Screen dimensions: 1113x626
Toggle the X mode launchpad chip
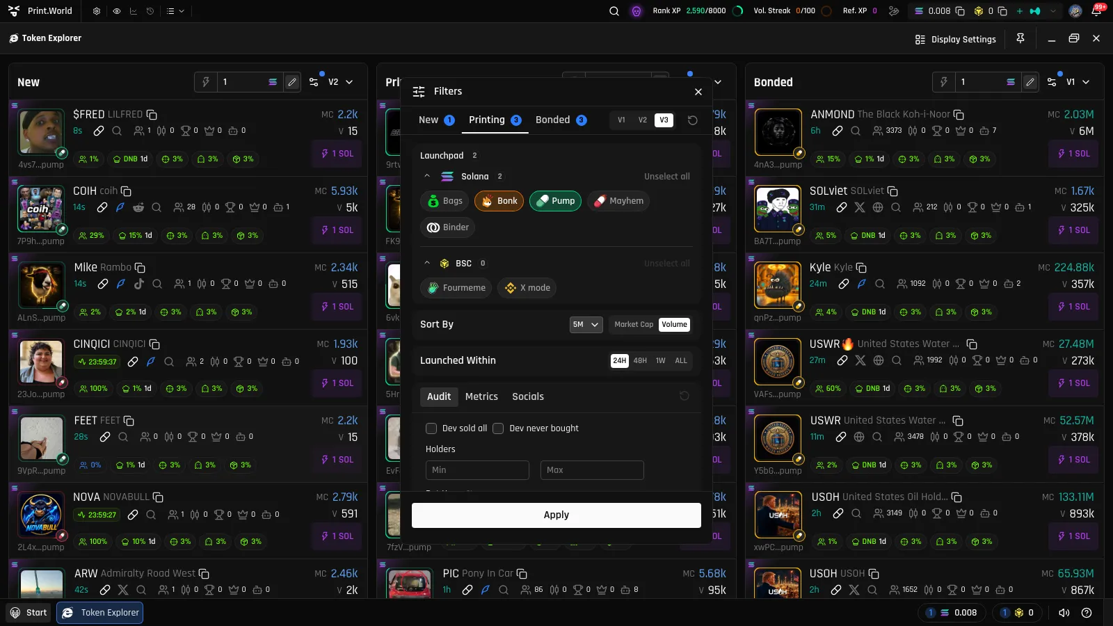coord(527,288)
